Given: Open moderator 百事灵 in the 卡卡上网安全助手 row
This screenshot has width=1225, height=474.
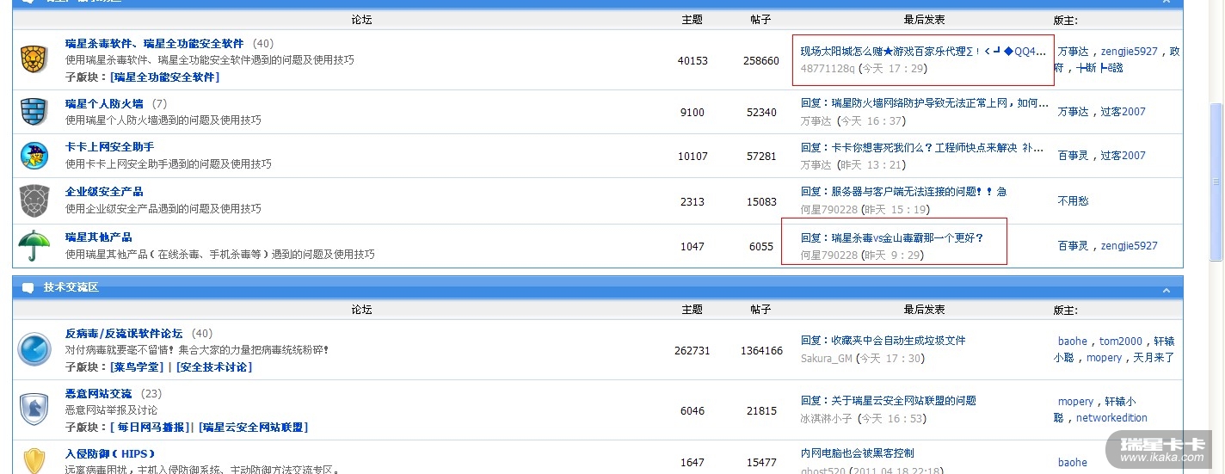Looking at the screenshot, I should pos(1073,156).
